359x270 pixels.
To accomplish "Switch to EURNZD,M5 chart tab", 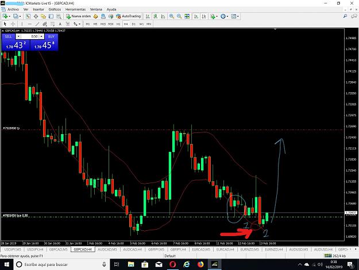I will tap(249, 249).
